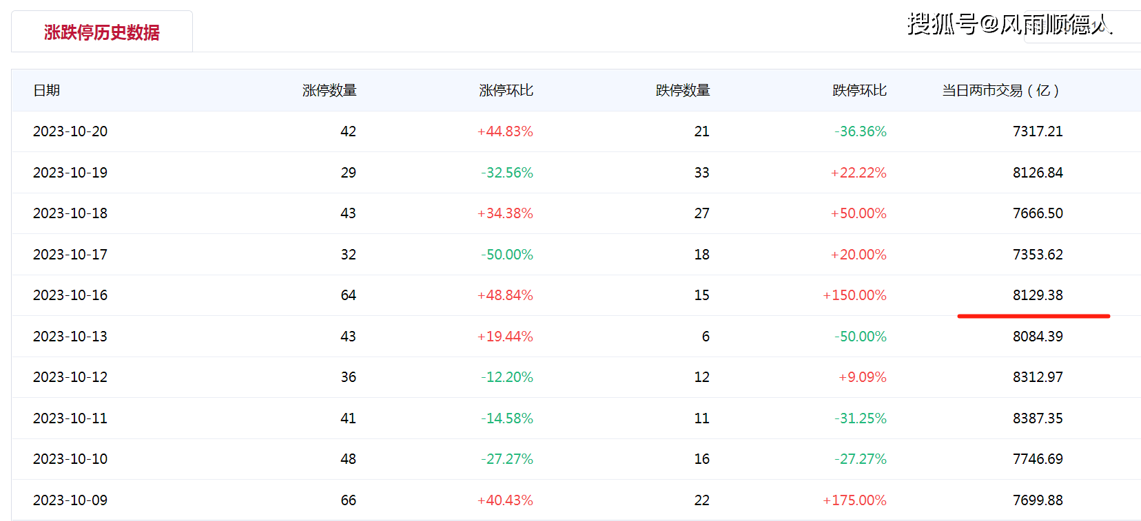This screenshot has width=1141, height=521.
Task: Click the 涨停环比 column header
Action: click(506, 90)
